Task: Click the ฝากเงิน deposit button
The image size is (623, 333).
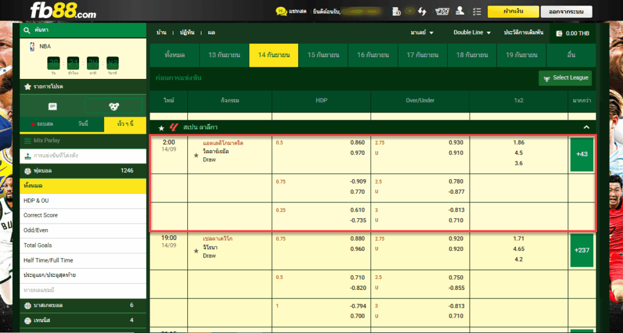Action: 513,12
